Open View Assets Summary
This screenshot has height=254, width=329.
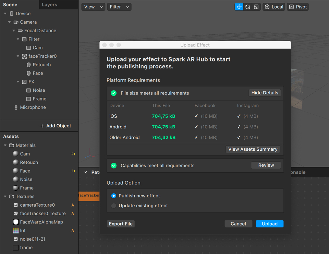(x=253, y=149)
